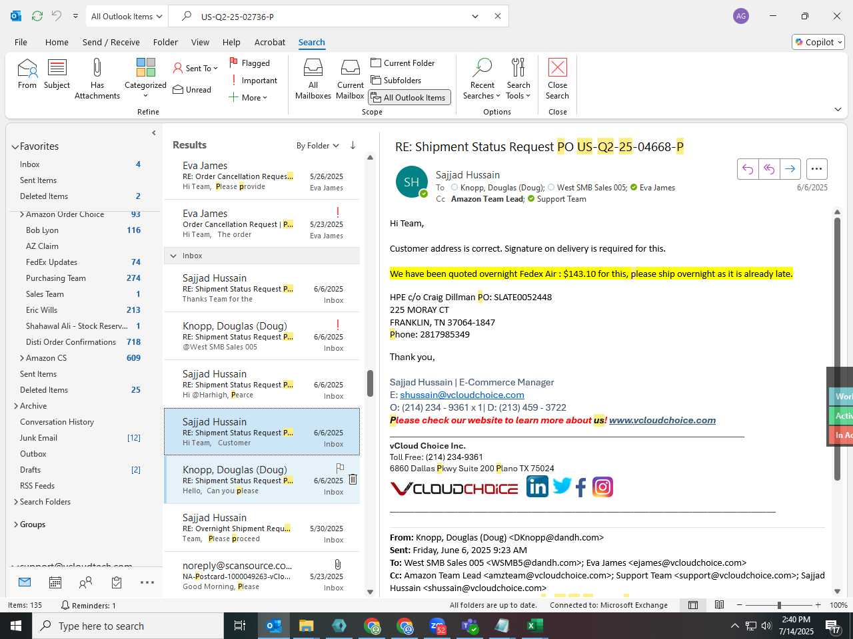Reverse sort order arrow in Results

[353, 145]
